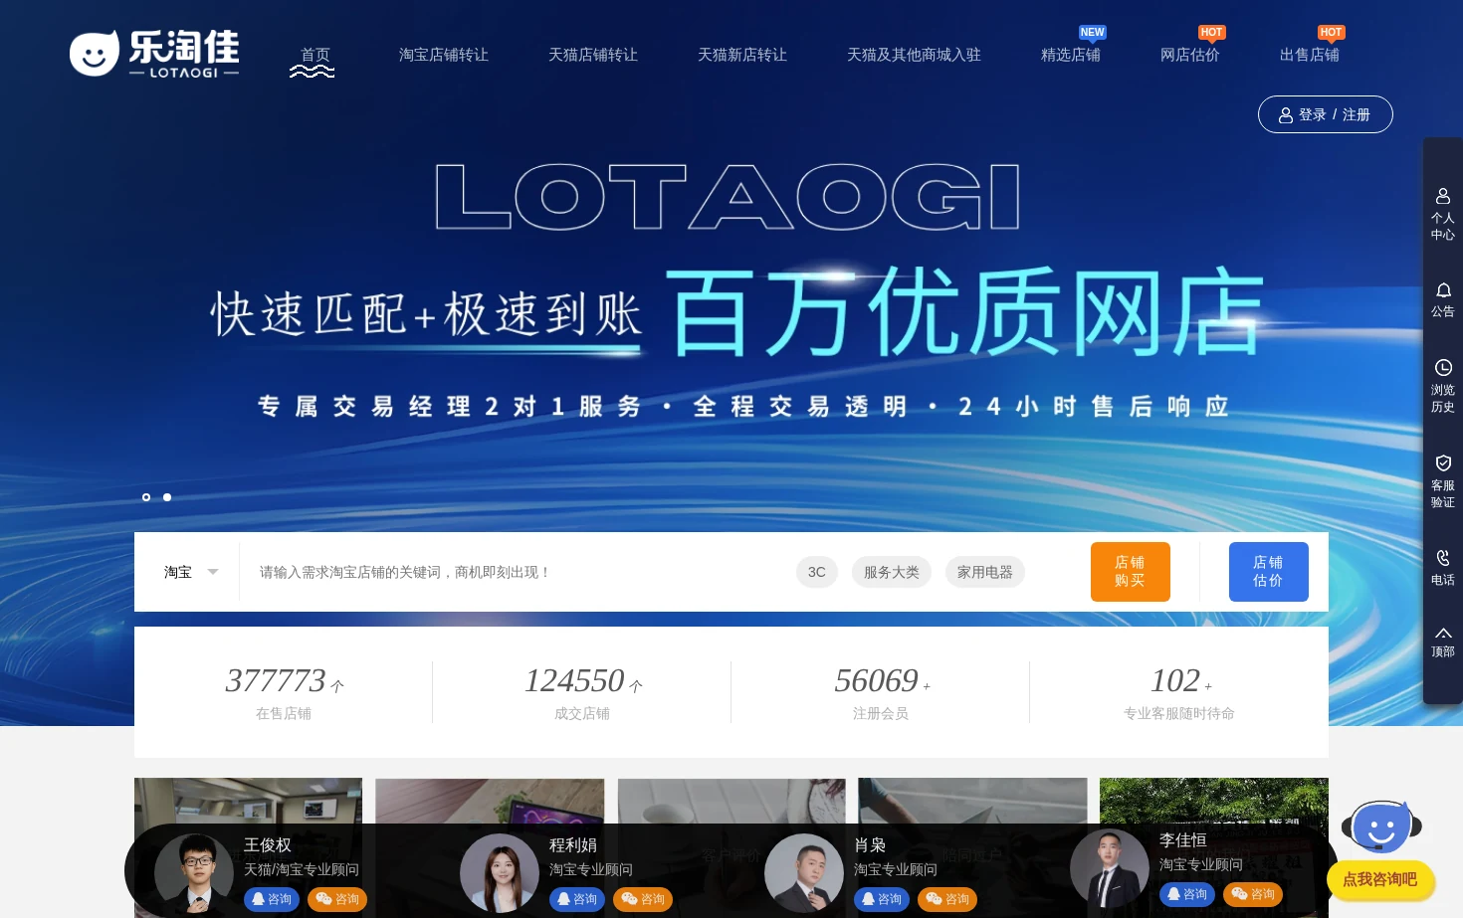The height and width of the screenshot is (918, 1463).
Task: Open 网店估价 nav item
Action: coord(1190,55)
